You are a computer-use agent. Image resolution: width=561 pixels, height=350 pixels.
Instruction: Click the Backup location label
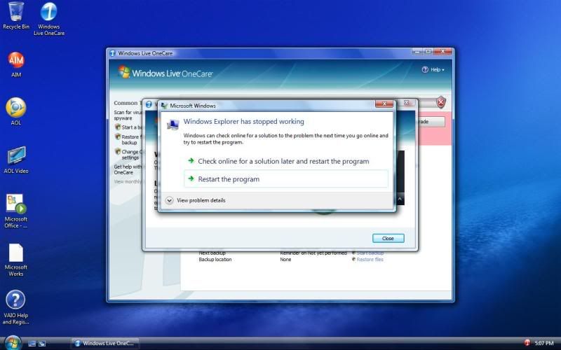tap(215, 259)
